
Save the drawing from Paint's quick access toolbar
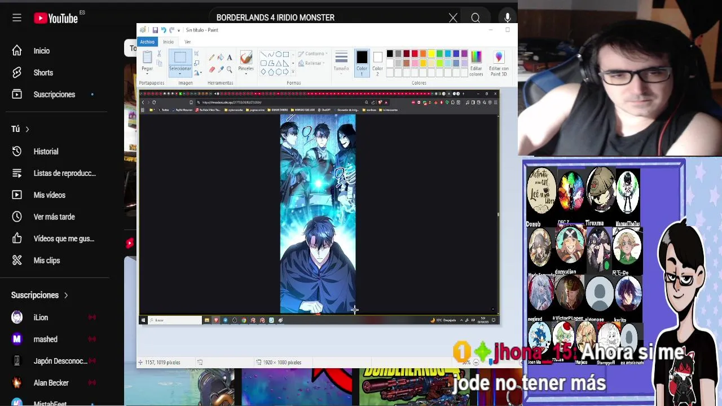click(x=155, y=30)
